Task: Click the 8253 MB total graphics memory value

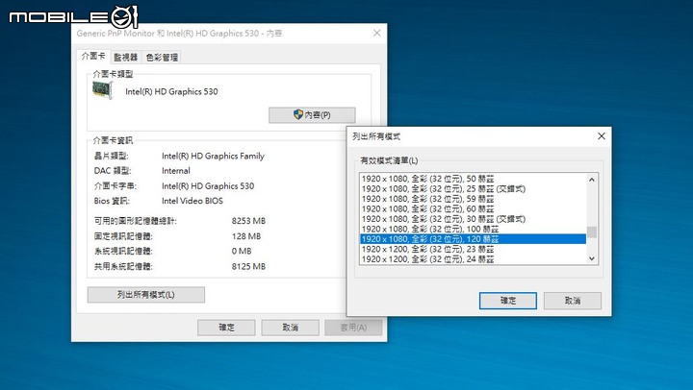Action: click(x=248, y=221)
